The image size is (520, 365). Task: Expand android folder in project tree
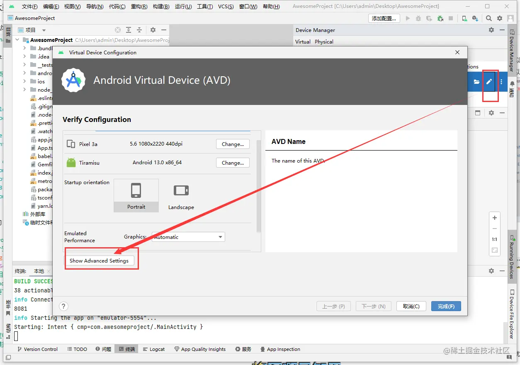25,73
